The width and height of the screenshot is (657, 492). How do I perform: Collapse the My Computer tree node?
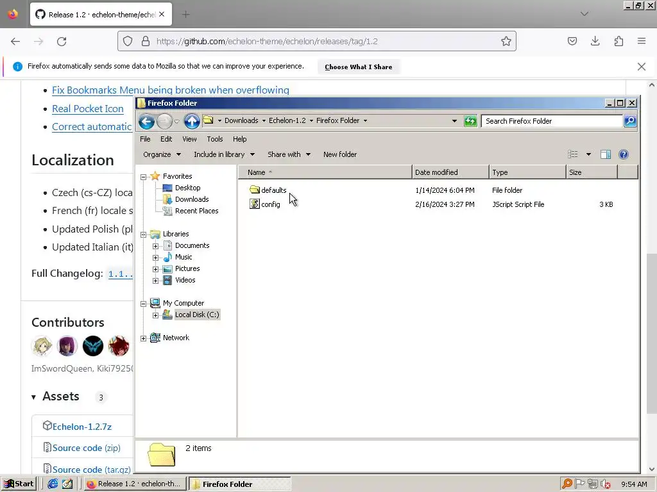143,304
